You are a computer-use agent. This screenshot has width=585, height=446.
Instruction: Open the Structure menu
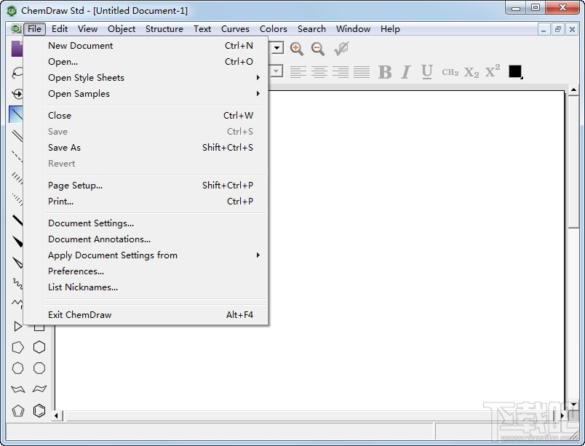point(164,28)
